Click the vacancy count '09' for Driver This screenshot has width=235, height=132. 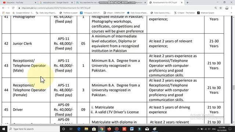83,110
